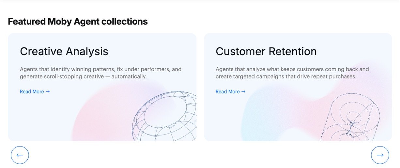Select the Creative Analysis card title
400x168 pixels.
(64, 51)
